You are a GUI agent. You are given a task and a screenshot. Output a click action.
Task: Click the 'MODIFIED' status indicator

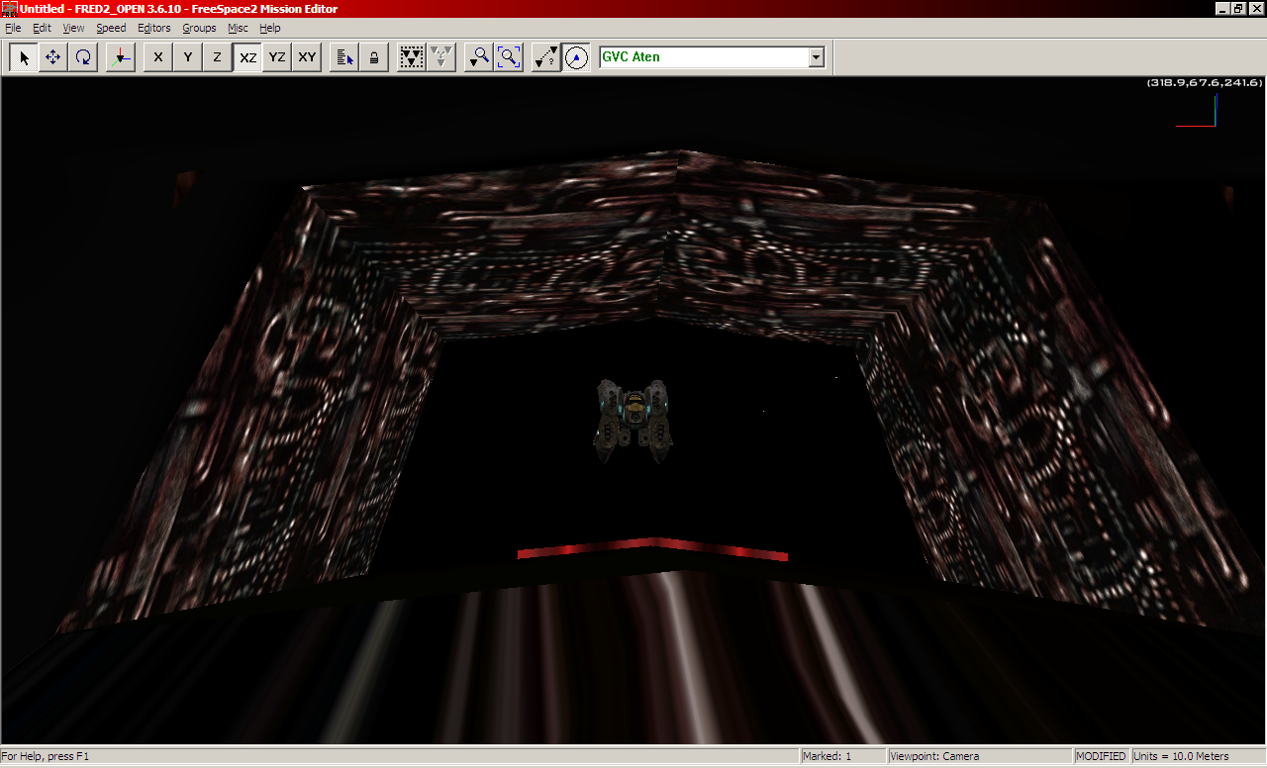point(1102,756)
